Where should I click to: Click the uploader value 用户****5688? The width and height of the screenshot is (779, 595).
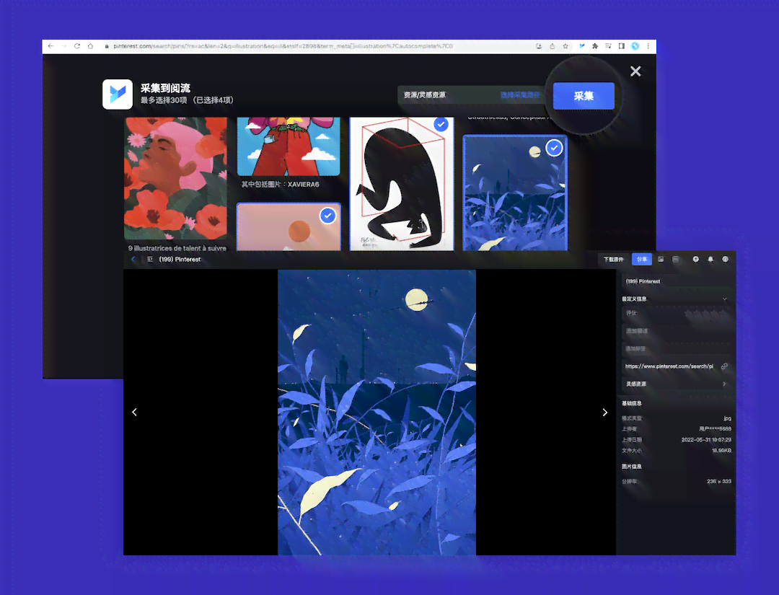[x=715, y=429]
